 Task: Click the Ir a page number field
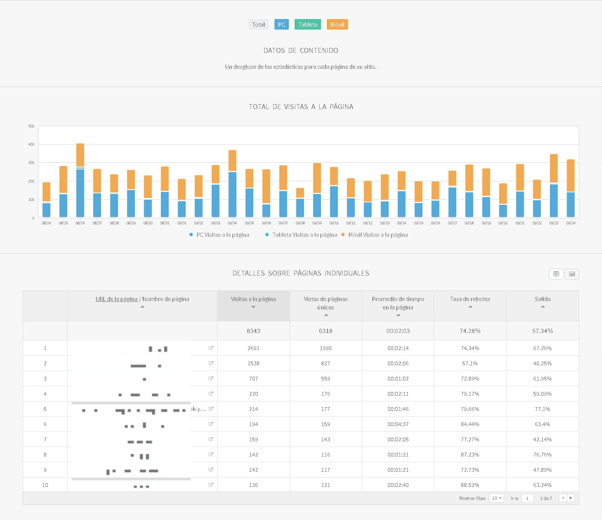click(x=527, y=498)
